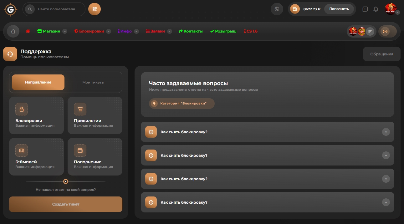Open the Контакты menu item
The width and height of the screenshot is (404, 224).
[x=191, y=31]
